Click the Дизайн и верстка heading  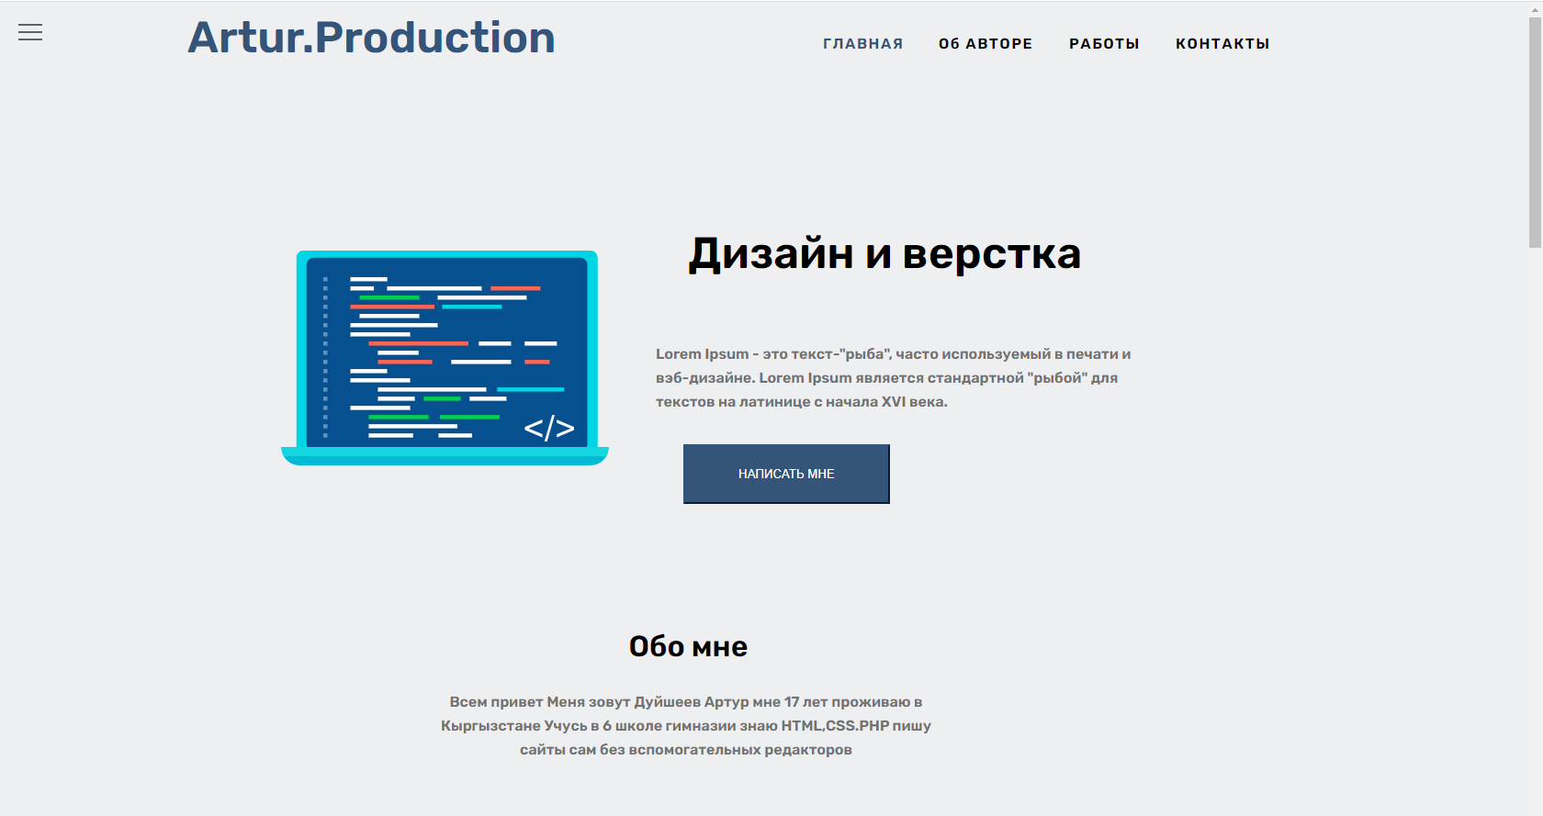tap(884, 253)
